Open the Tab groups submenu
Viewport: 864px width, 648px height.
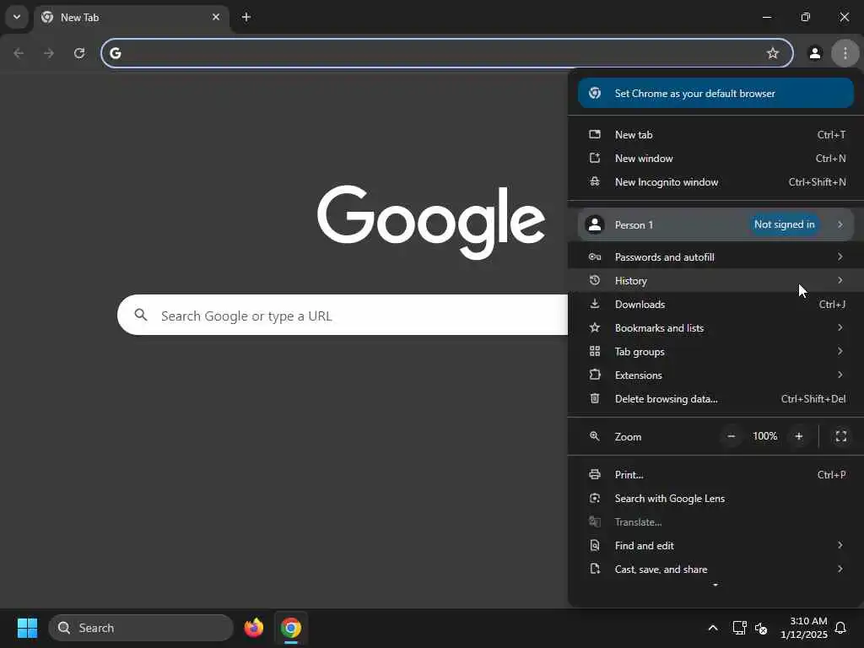tap(715, 352)
